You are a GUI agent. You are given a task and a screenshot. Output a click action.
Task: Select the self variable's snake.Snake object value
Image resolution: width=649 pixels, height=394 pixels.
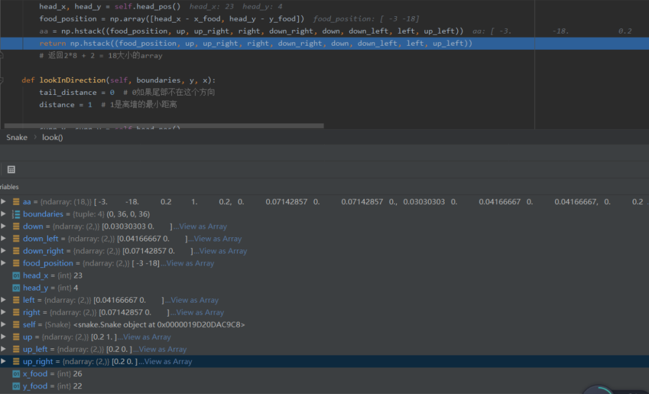tap(159, 325)
